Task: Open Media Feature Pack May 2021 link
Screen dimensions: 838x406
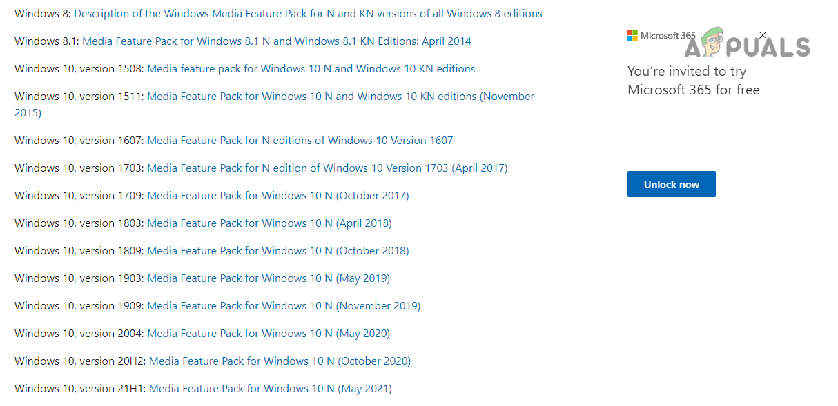Action: 270,389
